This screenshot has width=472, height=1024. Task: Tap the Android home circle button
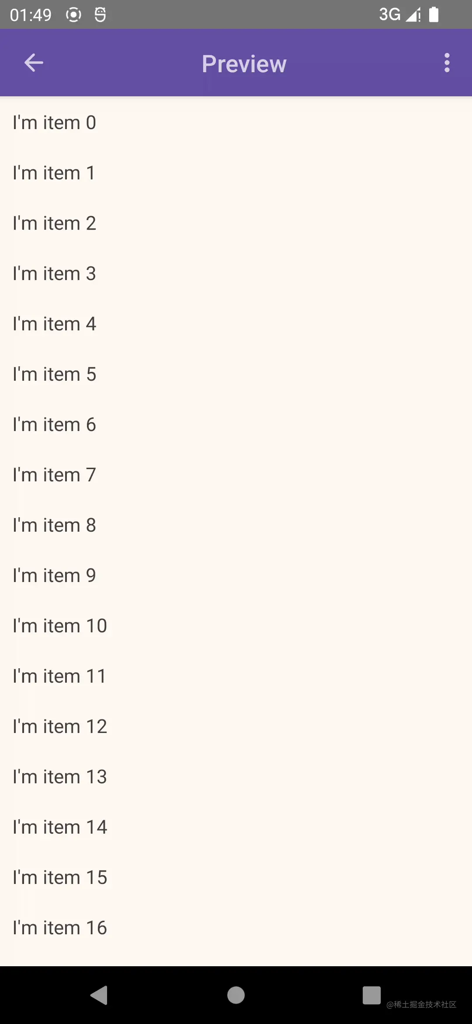[236, 995]
